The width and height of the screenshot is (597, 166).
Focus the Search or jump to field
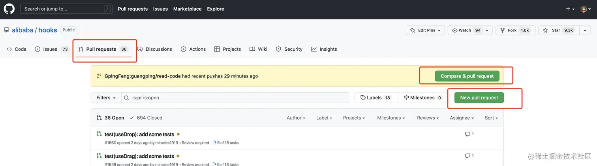click(67, 9)
